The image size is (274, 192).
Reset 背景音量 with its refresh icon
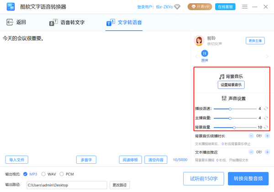pos(266,127)
